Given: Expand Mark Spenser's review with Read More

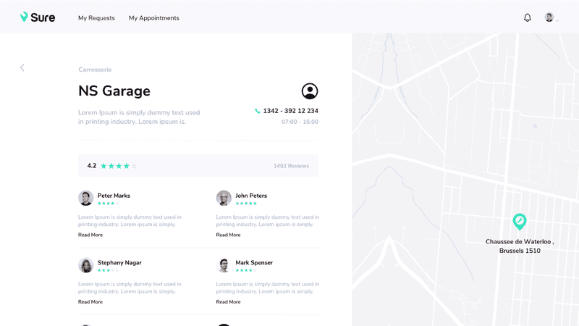Looking at the screenshot, I should pyautogui.click(x=228, y=301).
